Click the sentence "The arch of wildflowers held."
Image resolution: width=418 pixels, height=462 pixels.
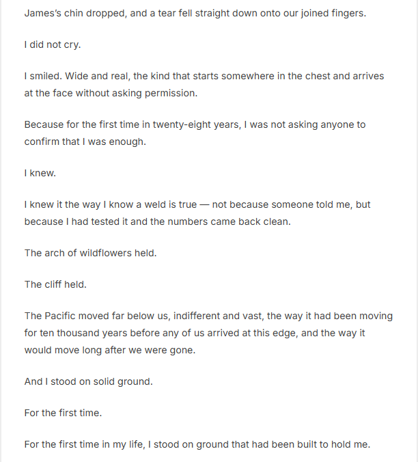[x=90, y=253]
